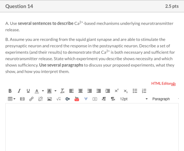
Task: Open the Paragraph format dropdown
Action: pyautogui.click(x=166, y=99)
